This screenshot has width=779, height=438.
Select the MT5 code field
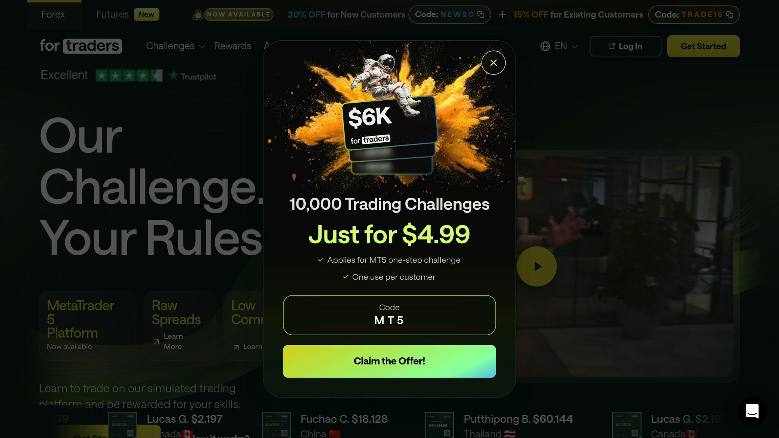pyautogui.click(x=389, y=315)
